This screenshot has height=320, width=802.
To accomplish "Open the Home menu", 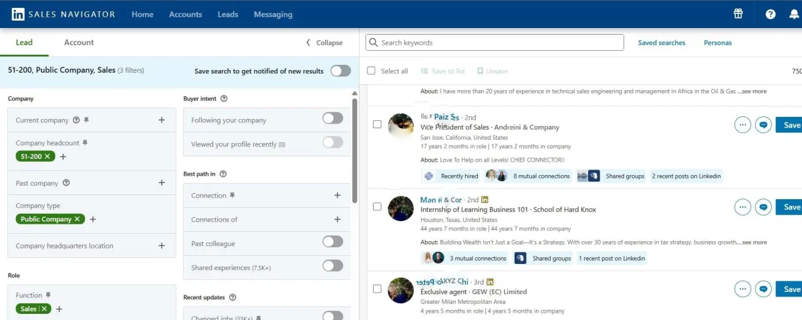I will coord(142,14).
